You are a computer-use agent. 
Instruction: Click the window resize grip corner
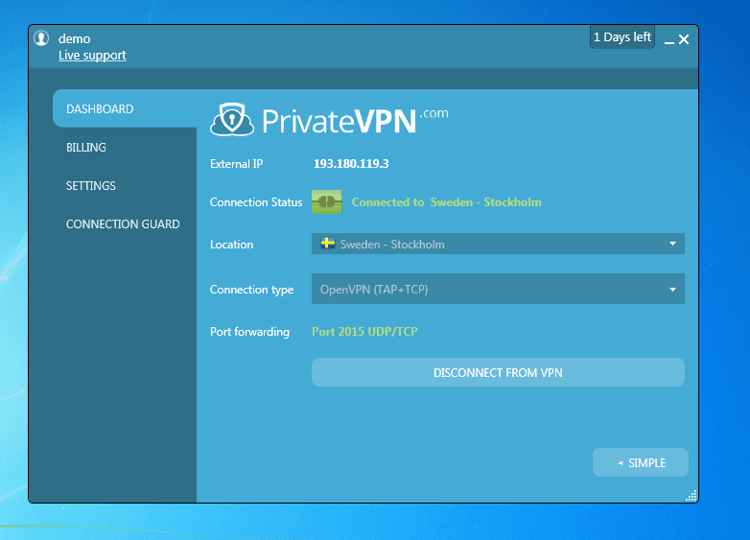tap(691, 495)
